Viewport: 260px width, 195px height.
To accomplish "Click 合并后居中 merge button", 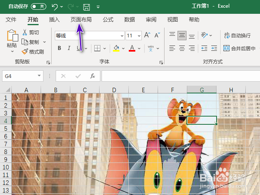I will click(239, 48).
